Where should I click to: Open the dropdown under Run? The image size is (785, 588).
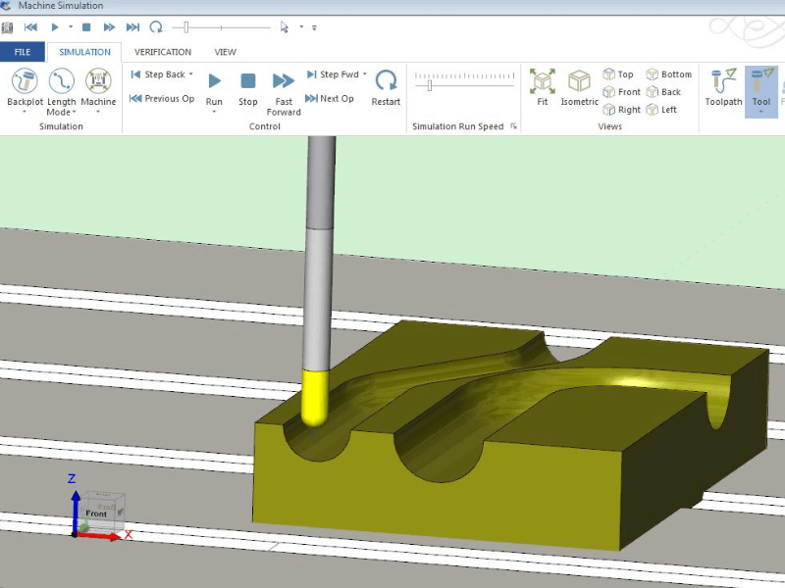click(x=214, y=112)
